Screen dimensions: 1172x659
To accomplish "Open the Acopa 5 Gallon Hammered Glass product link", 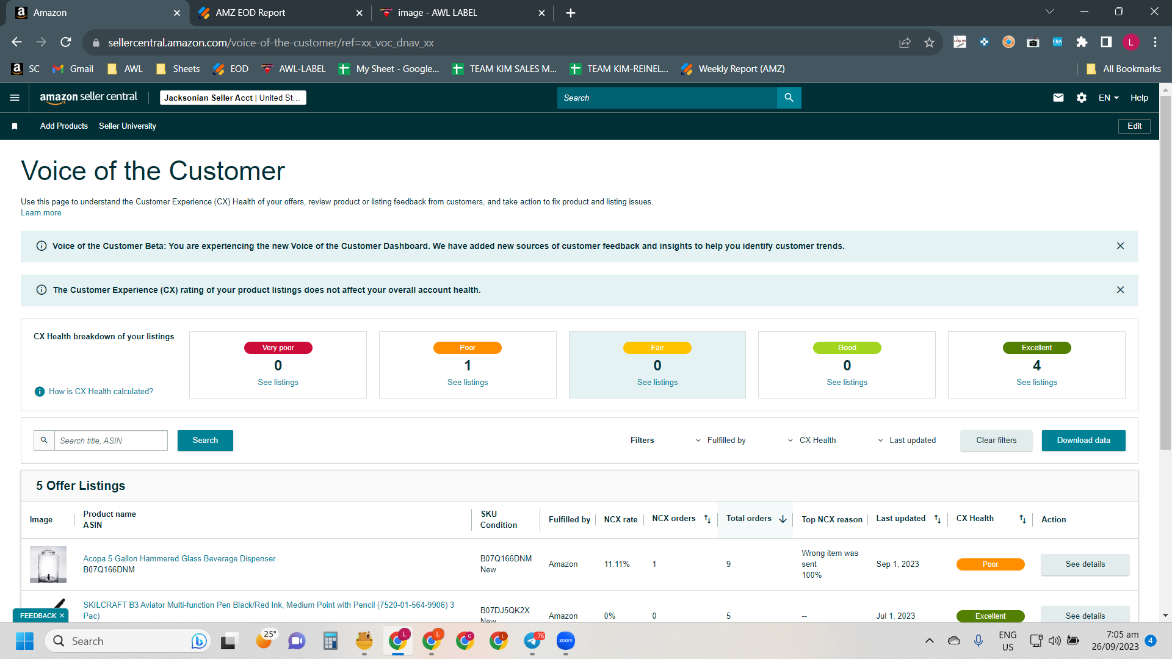I will (x=179, y=559).
